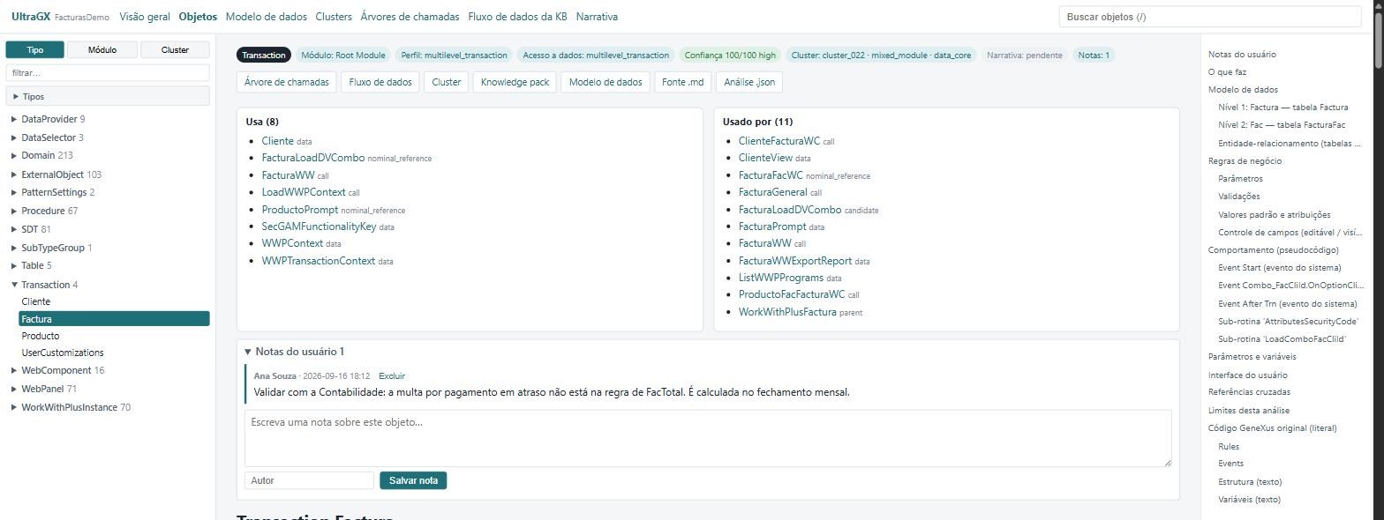The height and width of the screenshot is (520, 1384).
Task: Select Cliente under Transaction in tree
Action: click(x=36, y=301)
